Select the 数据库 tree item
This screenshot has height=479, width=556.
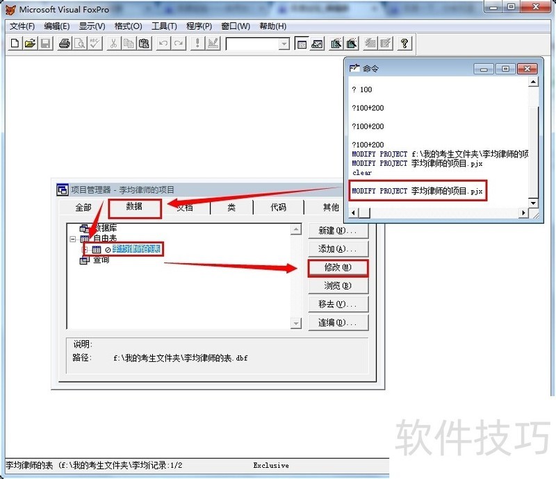tap(106, 228)
